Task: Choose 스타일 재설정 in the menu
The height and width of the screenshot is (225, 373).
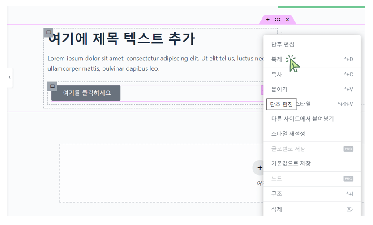Action: click(x=312, y=134)
